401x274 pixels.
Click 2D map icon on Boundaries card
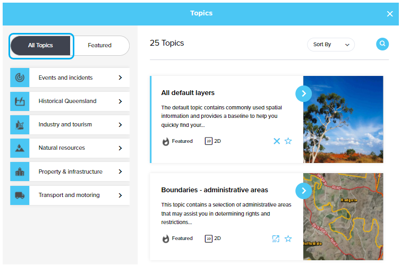click(209, 238)
